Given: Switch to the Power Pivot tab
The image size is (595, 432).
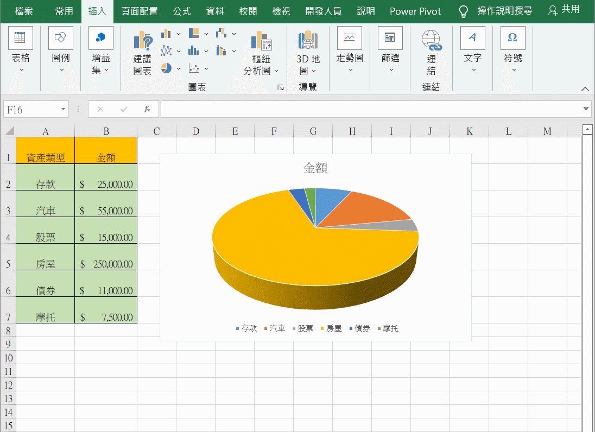Looking at the screenshot, I should pos(415,11).
